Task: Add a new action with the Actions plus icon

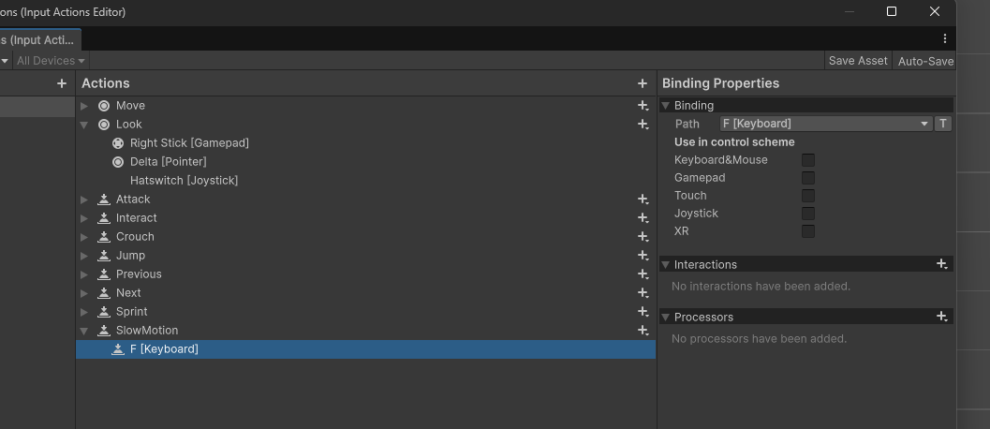Action: point(643,83)
